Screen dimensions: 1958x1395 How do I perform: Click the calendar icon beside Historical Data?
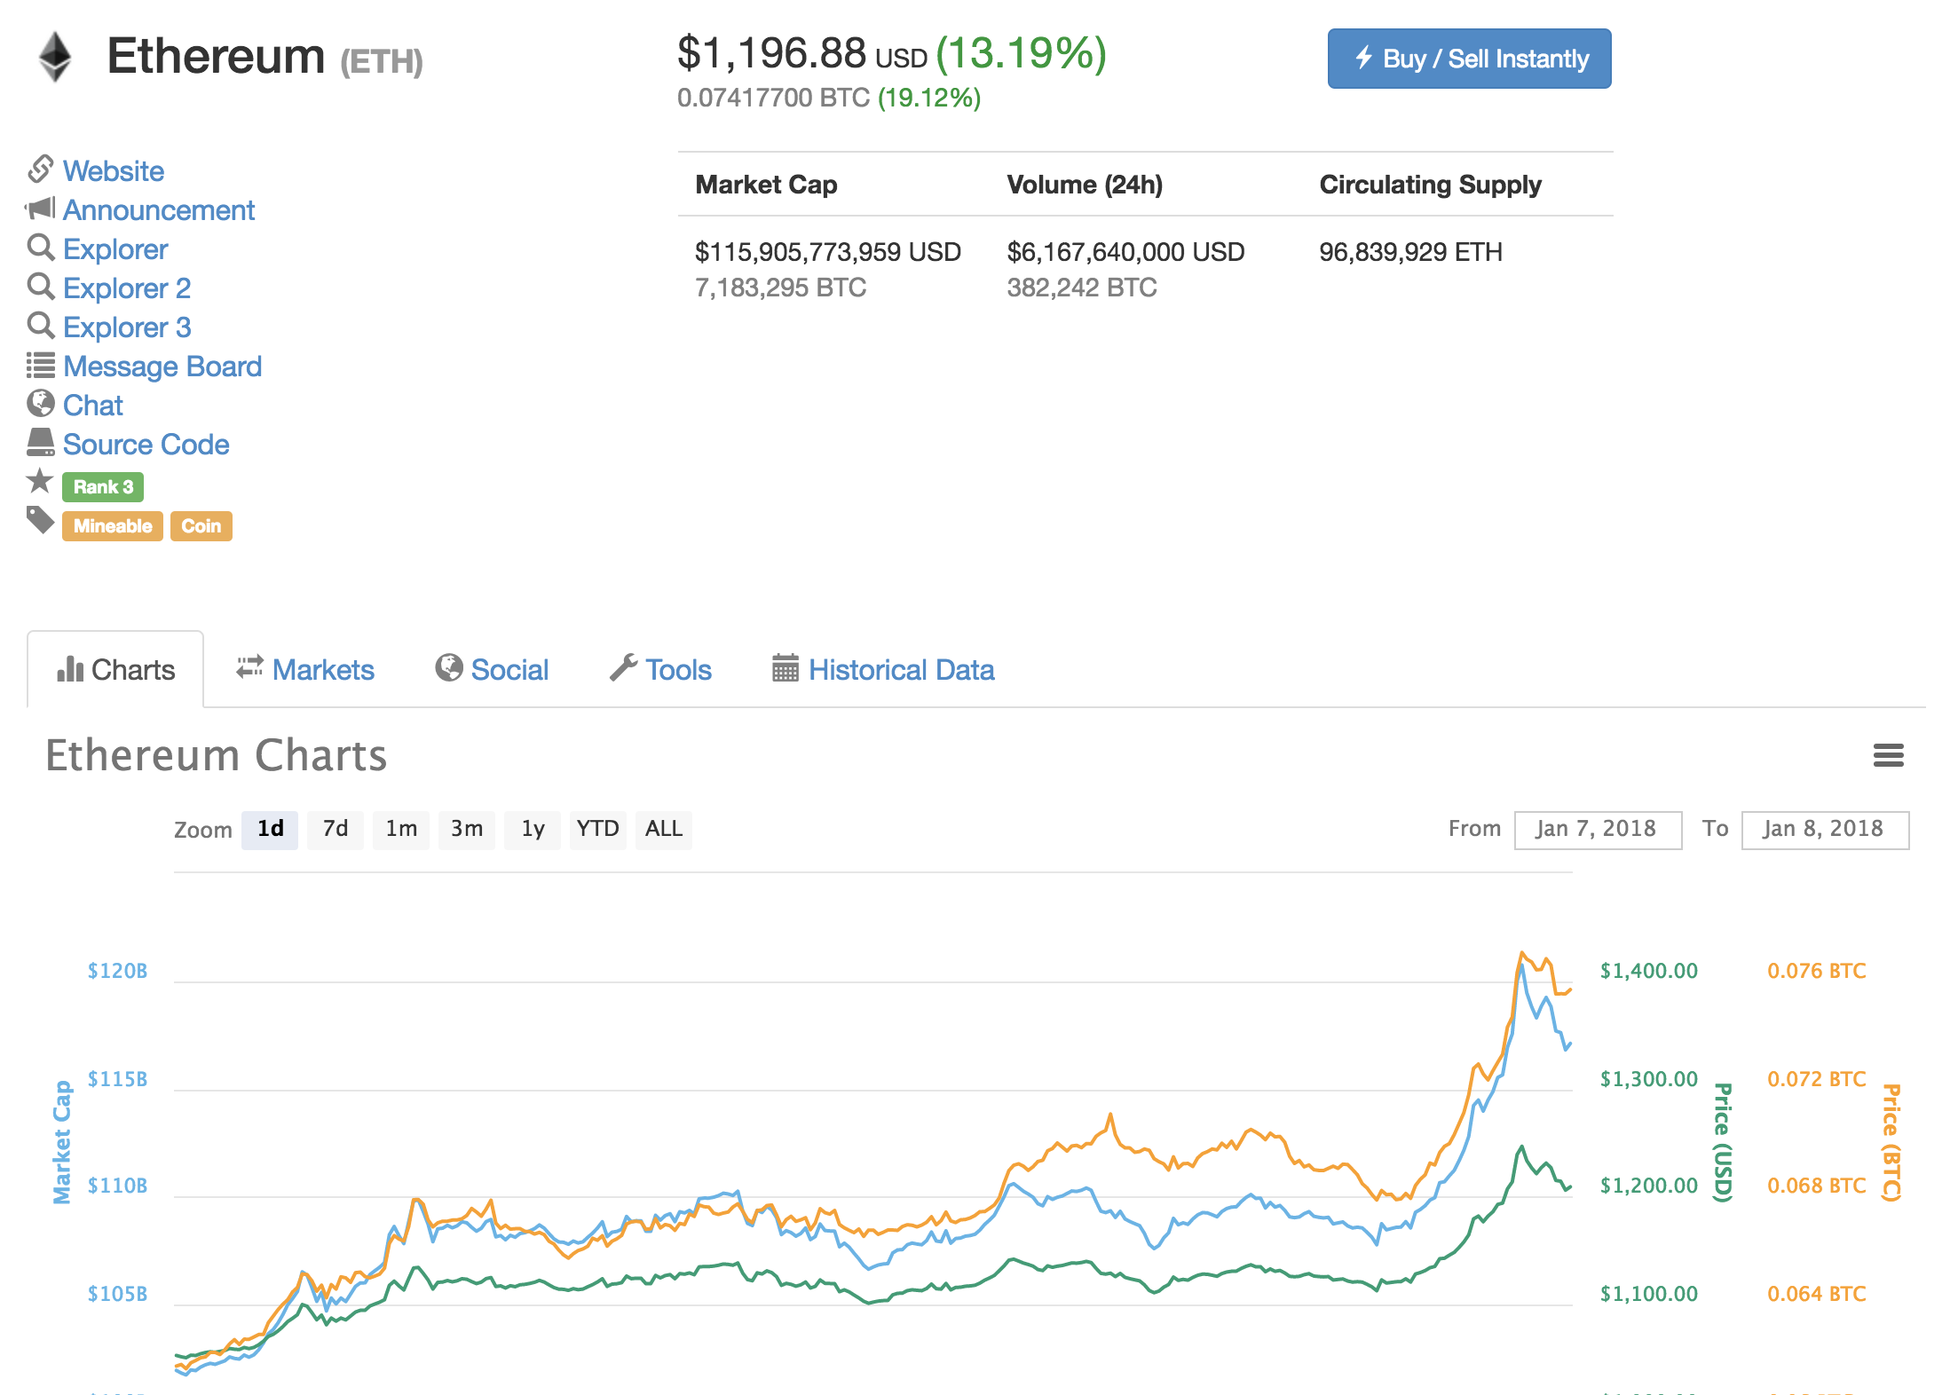[x=786, y=667]
